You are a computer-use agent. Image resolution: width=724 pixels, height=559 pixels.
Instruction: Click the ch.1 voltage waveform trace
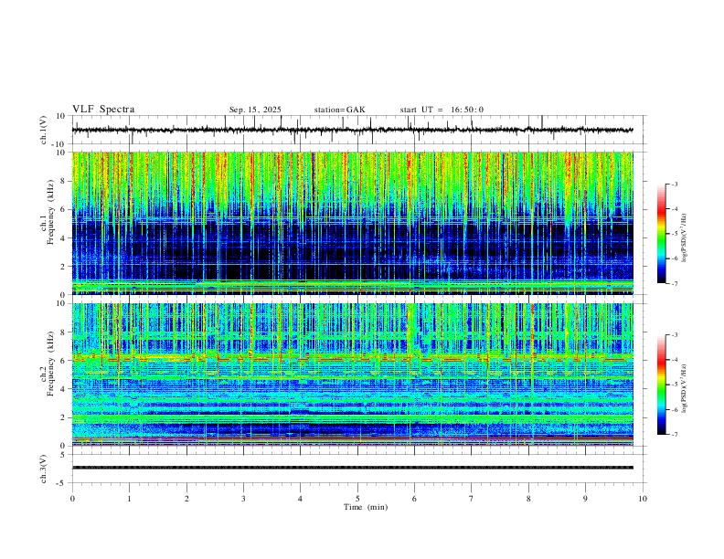(x=352, y=130)
